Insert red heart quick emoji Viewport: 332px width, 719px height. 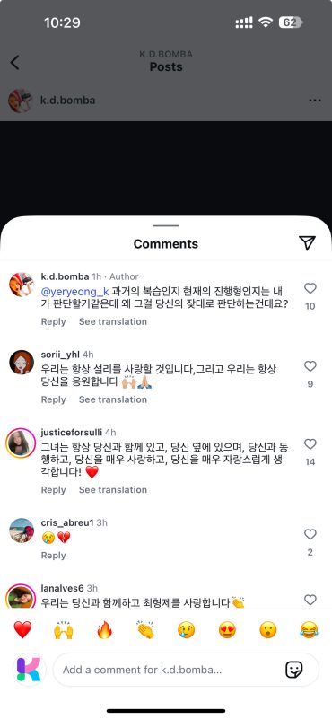(22, 629)
